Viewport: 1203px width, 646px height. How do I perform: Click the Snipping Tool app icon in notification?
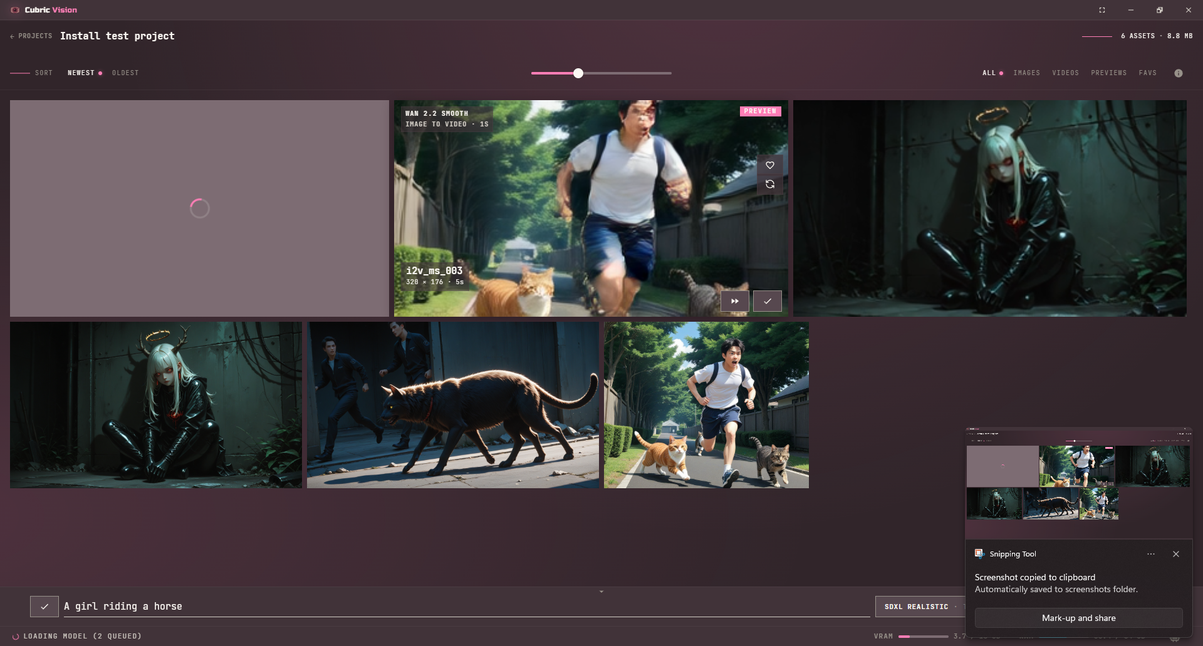tap(979, 553)
